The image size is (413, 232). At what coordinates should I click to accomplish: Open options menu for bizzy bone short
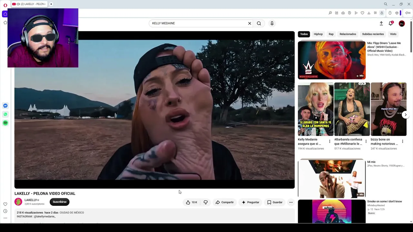click(x=402, y=141)
